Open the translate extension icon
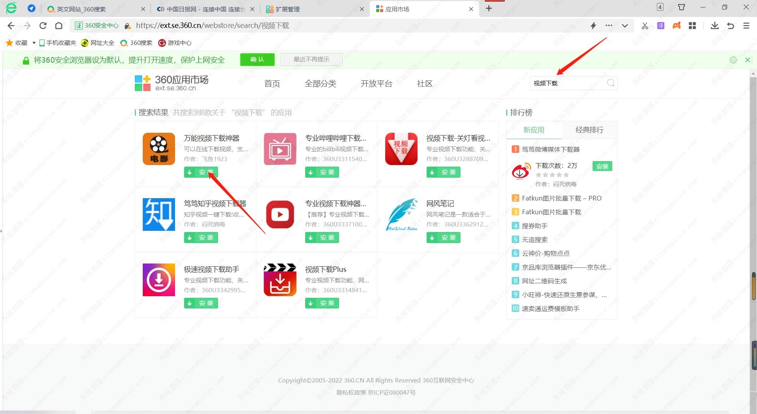The image size is (757, 414). coord(661,26)
